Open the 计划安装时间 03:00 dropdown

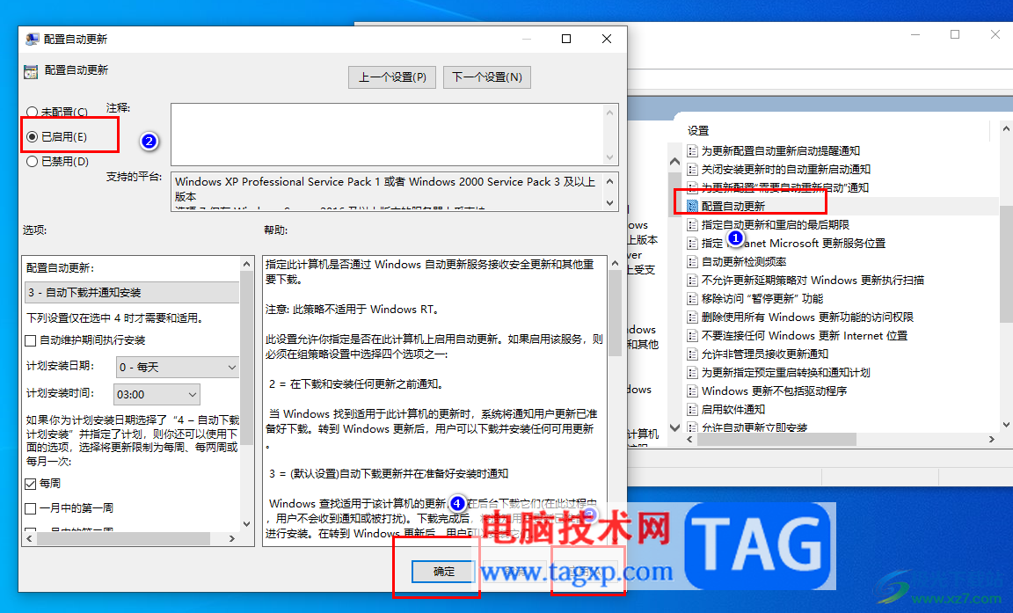point(157,394)
